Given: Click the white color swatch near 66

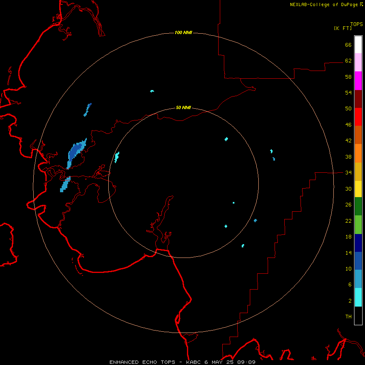Looking at the screenshot, I should [358, 45].
